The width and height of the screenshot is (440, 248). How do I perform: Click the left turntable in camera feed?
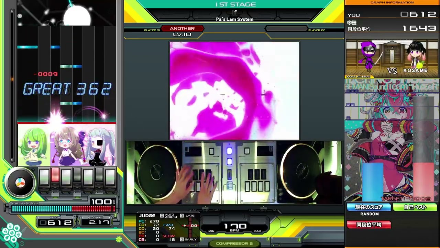(157, 171)
